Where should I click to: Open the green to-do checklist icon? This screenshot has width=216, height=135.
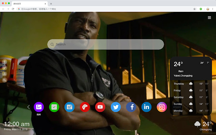click(x=54, y=107)
